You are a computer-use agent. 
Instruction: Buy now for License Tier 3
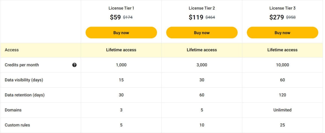tap(282, 33)
